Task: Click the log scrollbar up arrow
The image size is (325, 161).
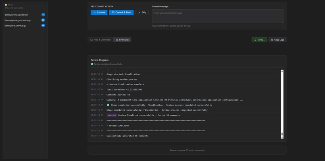Action: pos(282,71)
